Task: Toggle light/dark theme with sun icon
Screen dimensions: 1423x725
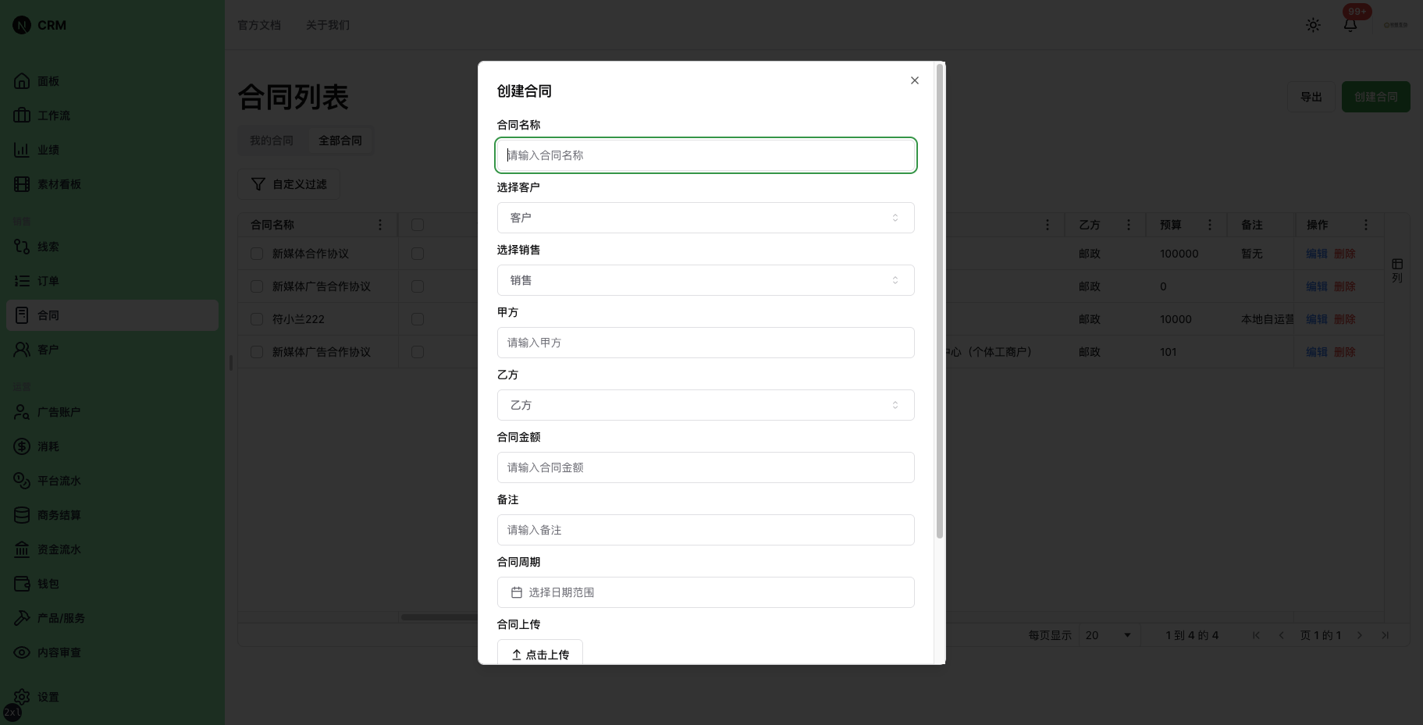Action: 1312,24
